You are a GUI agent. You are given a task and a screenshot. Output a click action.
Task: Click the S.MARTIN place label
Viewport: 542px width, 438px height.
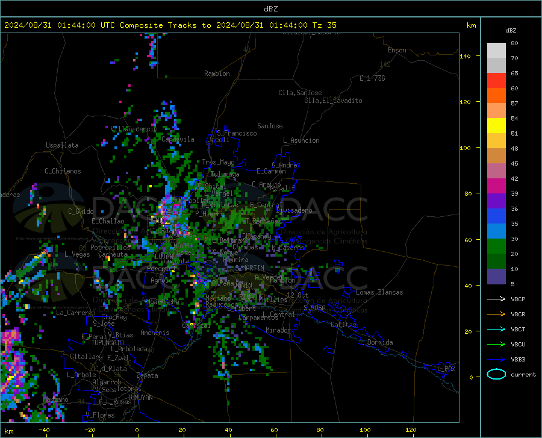(249, 268)
